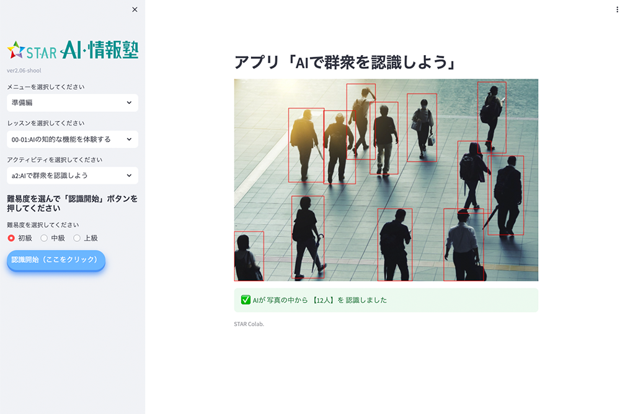Open the three-dot main menu icon
Image resolution: width=620 pixels, height=414 pixels.
tap(617, 9)
